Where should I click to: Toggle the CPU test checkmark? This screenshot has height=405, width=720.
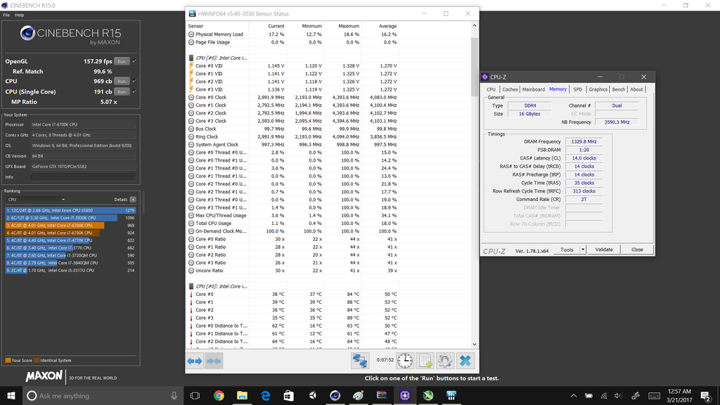[x=134, y=81]
